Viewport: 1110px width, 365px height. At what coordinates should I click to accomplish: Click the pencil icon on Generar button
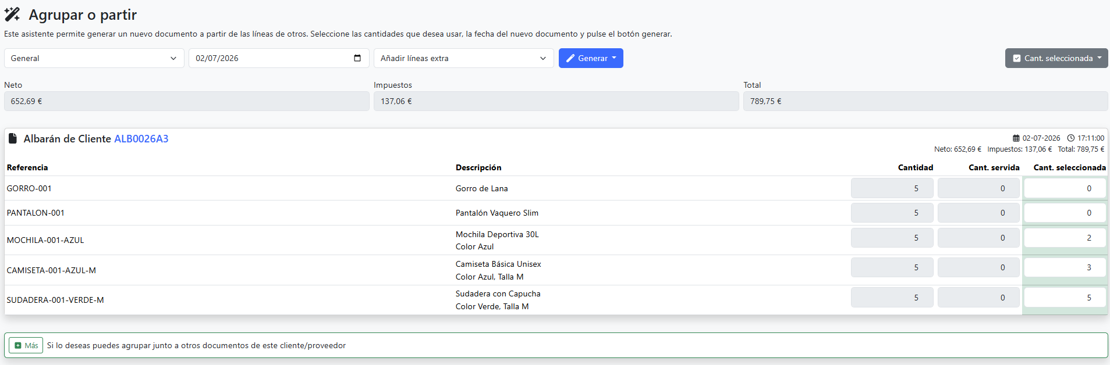click(570, 58)
